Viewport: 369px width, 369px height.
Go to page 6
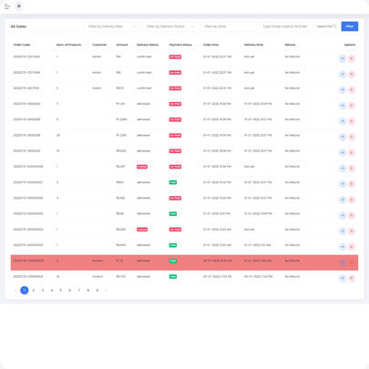pos(70,291)
